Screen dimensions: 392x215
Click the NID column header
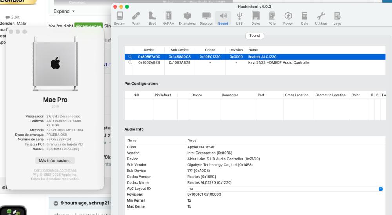142,95
